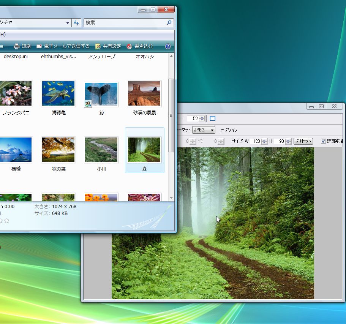Select the orange flowers thumbnail in bottom row
The width and height of the screenshot is (346, 324).
pos(101,197)
